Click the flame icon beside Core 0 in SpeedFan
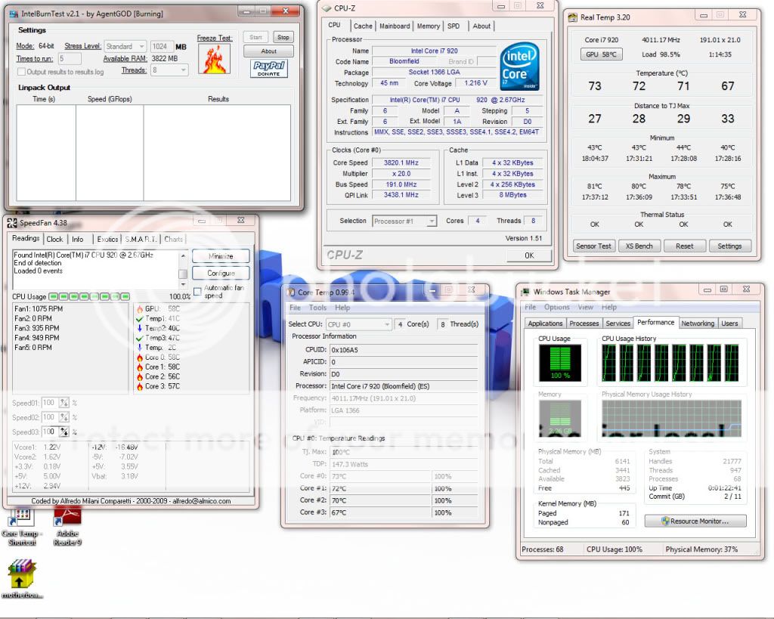 (140, 357)
